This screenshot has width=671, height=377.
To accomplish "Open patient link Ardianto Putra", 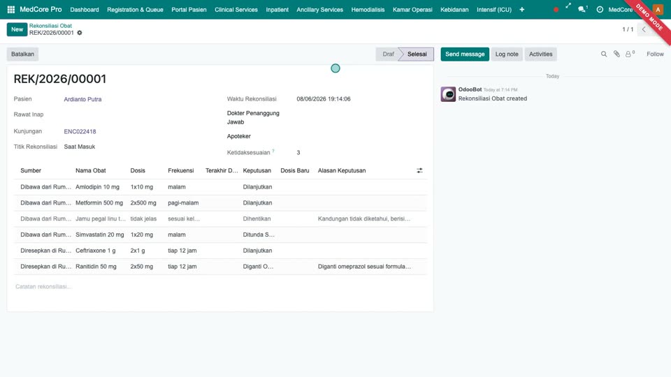I will [82, 99].
